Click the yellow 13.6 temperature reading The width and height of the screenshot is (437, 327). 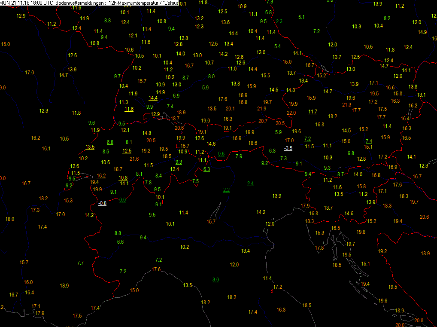click(x=225, y=22)
